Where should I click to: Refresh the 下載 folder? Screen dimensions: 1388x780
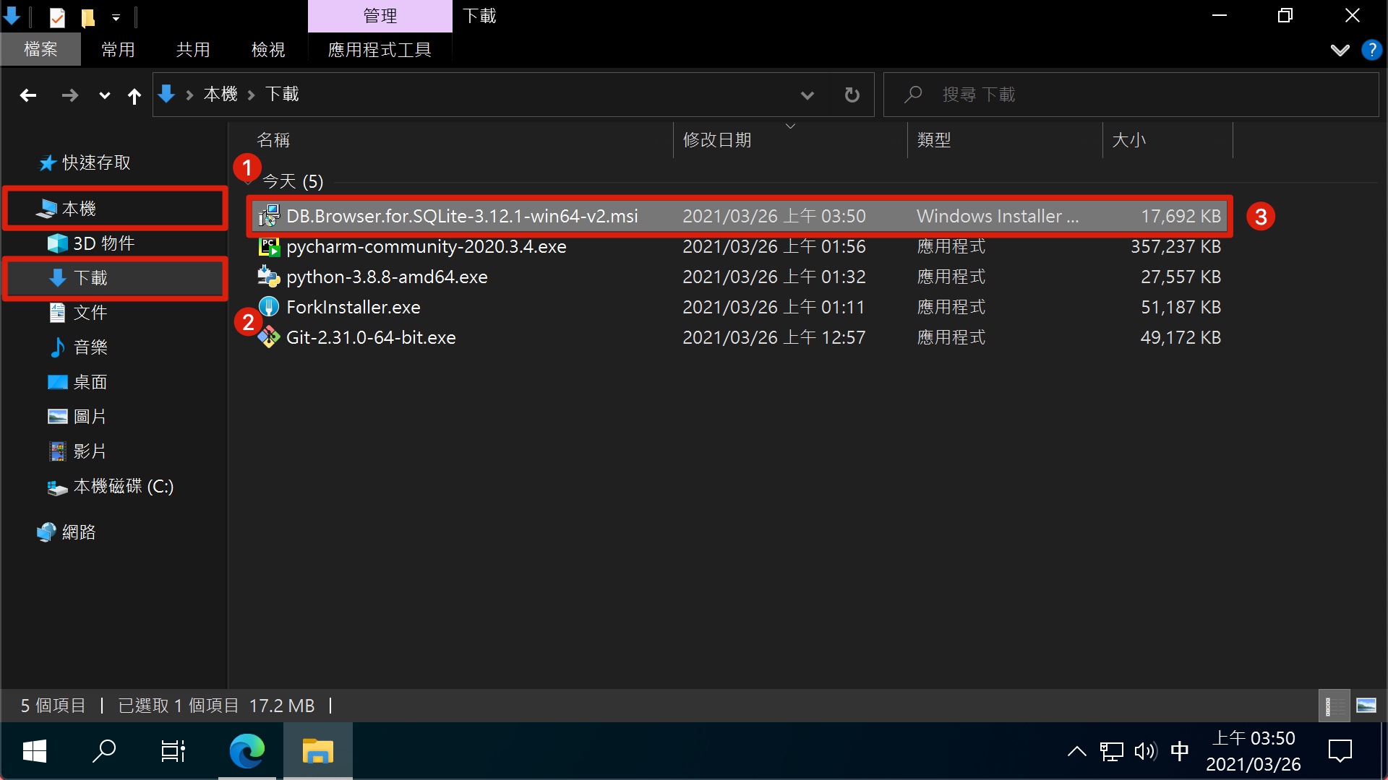[x=852, y=95]
